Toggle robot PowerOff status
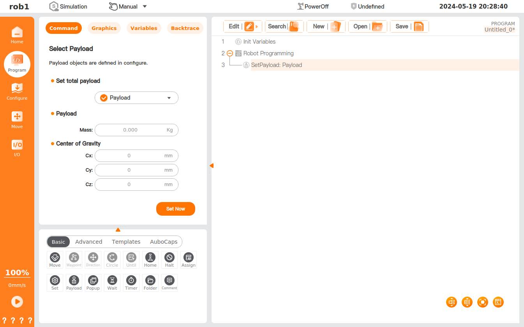This screenshot has height=327, width=524. (x=312, y=7)
